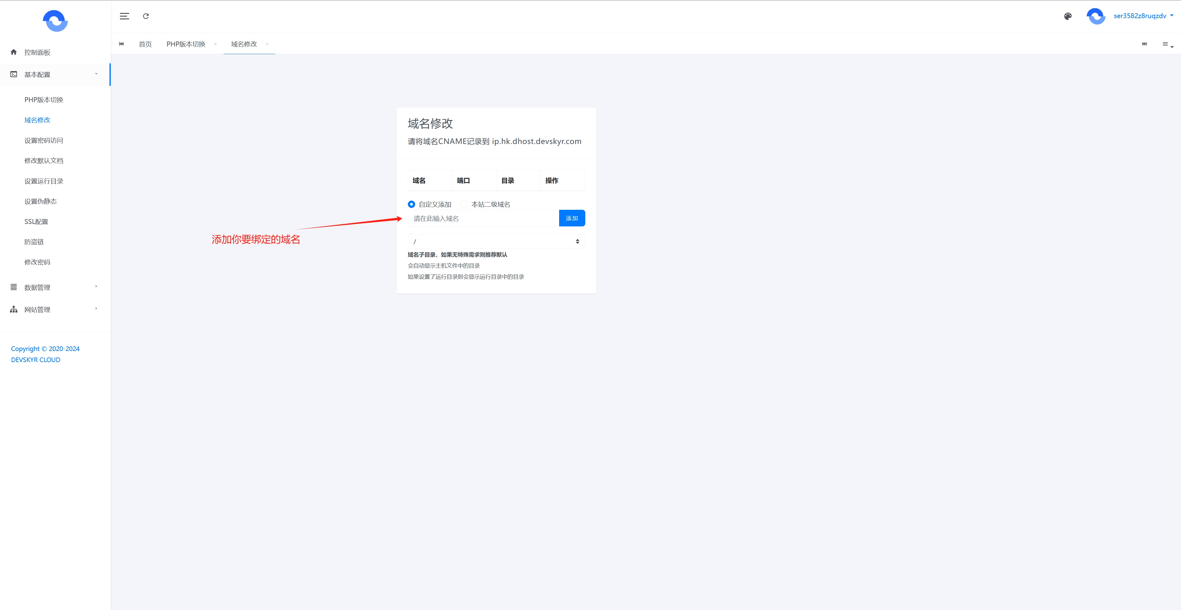Click the logo in the sidebar
Image resolution: width=1181 pixels, height=610 pixels.
click(55, 21)
